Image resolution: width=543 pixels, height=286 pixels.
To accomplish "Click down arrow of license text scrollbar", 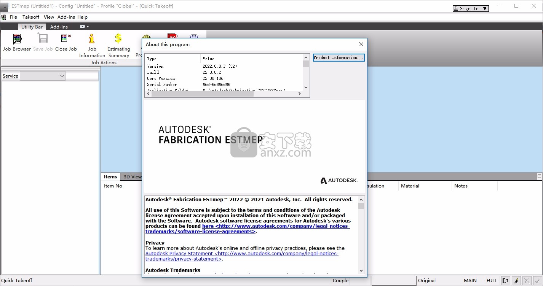I will click(x=361, y=270).
